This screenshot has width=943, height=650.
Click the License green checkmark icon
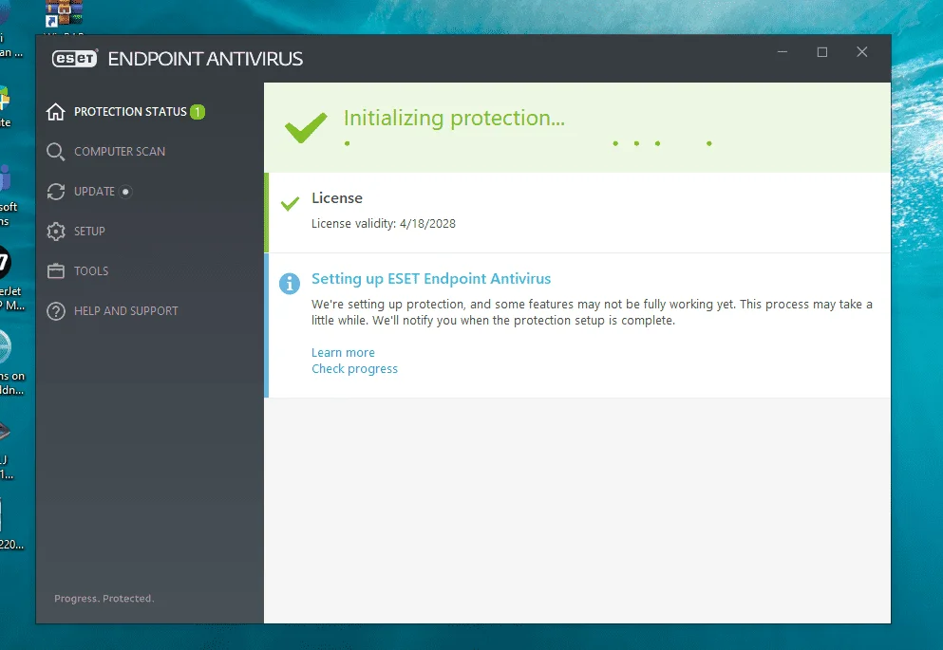pyautogui.click(x=290, y=204)
